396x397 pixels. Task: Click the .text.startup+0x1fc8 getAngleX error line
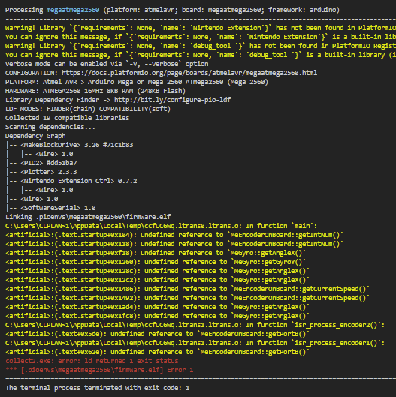[157, 316]
